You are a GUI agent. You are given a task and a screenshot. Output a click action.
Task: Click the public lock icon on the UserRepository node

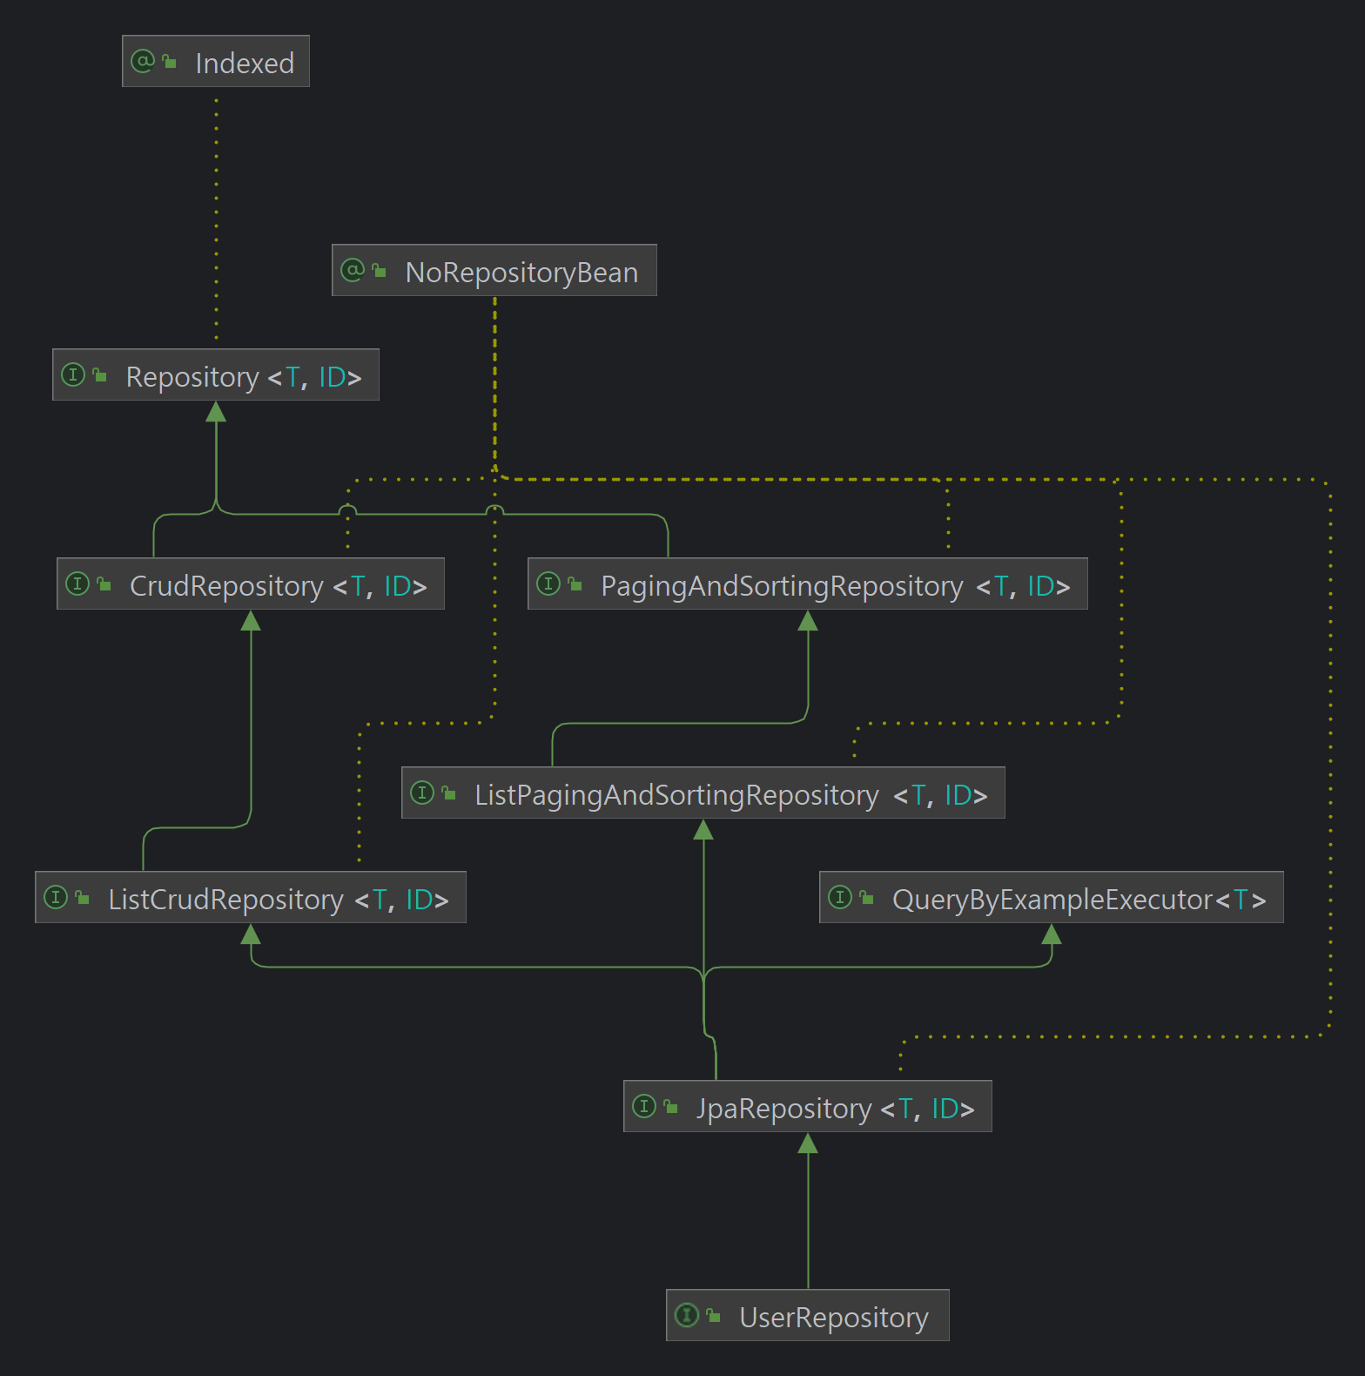coord(714,1316)
